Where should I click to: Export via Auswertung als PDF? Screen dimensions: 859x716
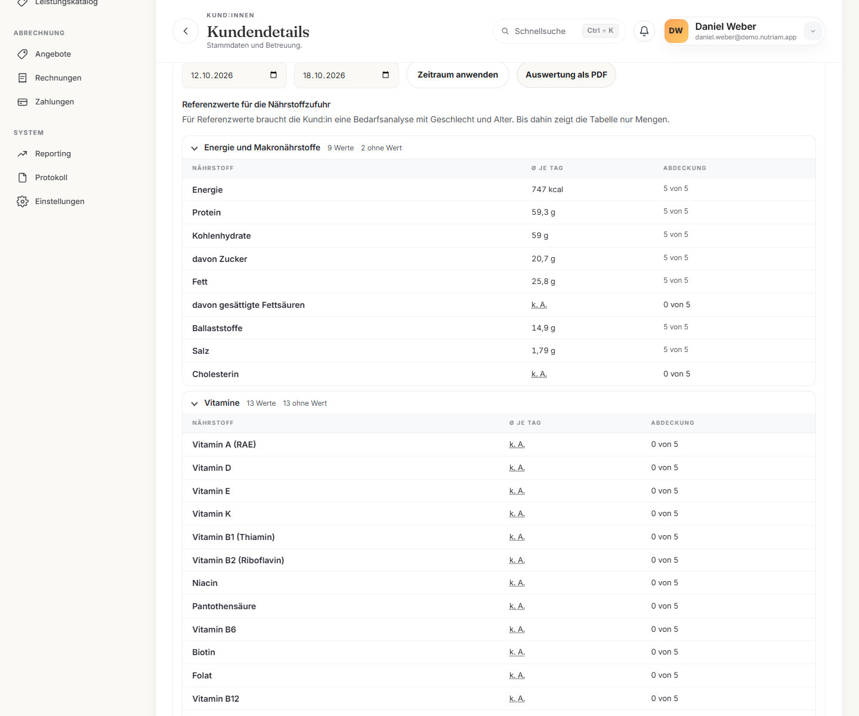click(566, 75)
